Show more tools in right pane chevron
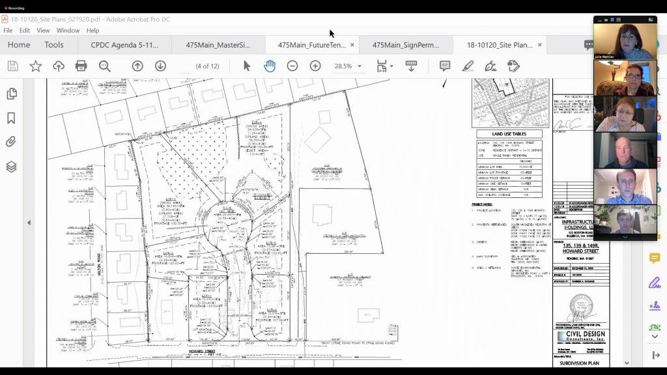Viewport: 667px width, 375px height. tap(655, 337)
